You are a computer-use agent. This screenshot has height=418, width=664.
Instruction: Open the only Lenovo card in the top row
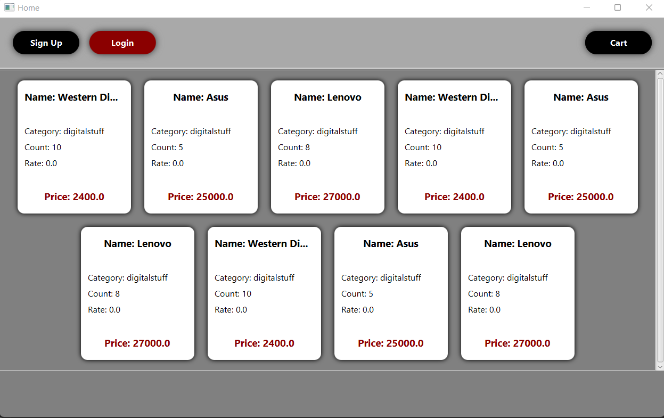[327, 147]
